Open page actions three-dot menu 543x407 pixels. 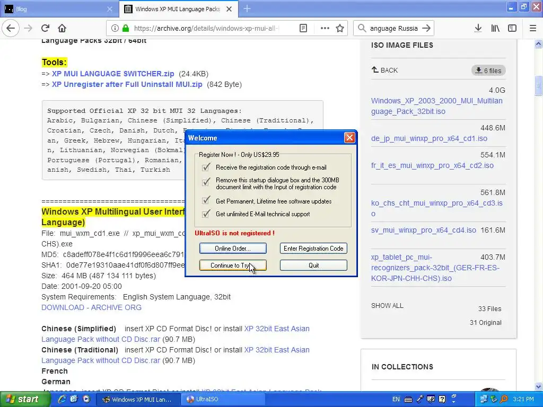coord(325,29)
